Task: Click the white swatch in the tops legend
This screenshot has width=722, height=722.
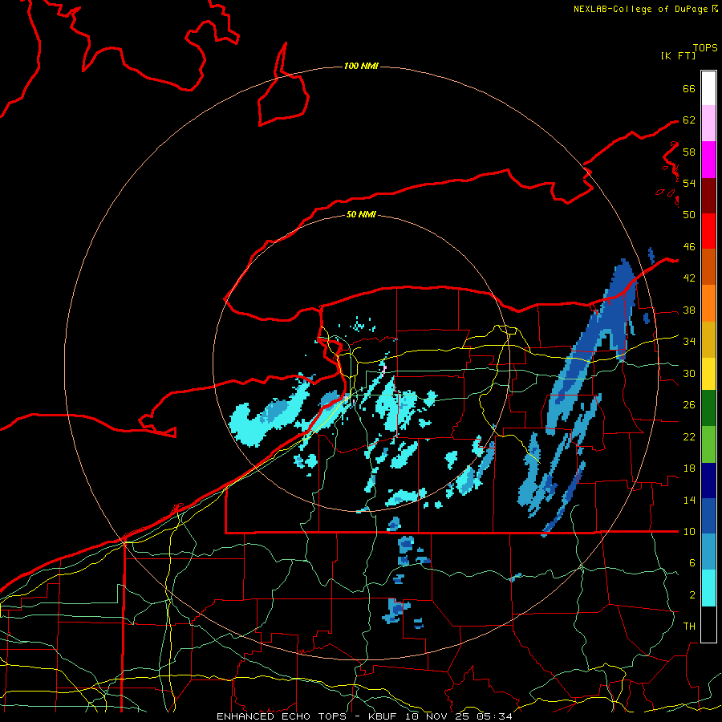Action: tap(708, 88)
